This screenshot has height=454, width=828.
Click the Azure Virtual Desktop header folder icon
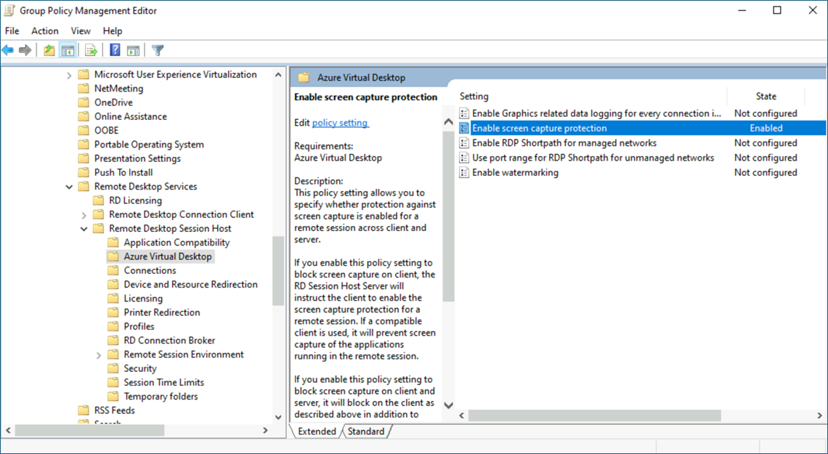point(304,78)
